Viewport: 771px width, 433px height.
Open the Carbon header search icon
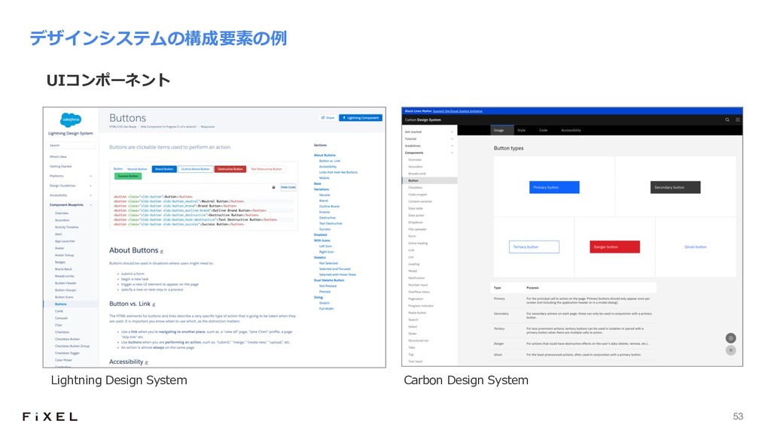[x=727, y=120]
